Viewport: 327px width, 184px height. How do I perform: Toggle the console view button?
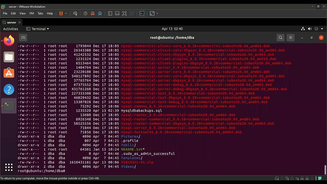pos(142,13)
